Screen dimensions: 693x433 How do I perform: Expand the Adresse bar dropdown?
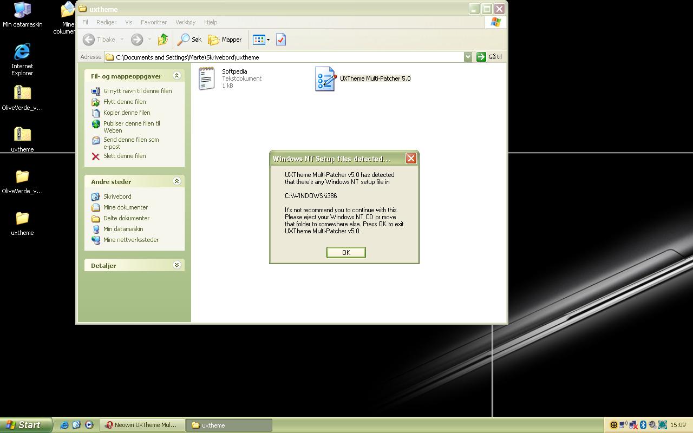[x=468, y=57]
